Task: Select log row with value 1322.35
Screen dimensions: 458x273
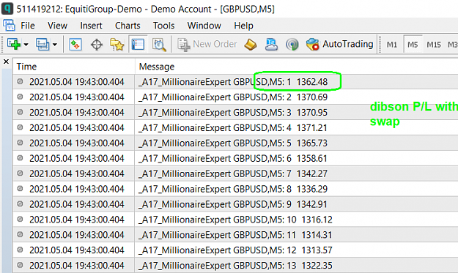Action: (x=235, y=266)
